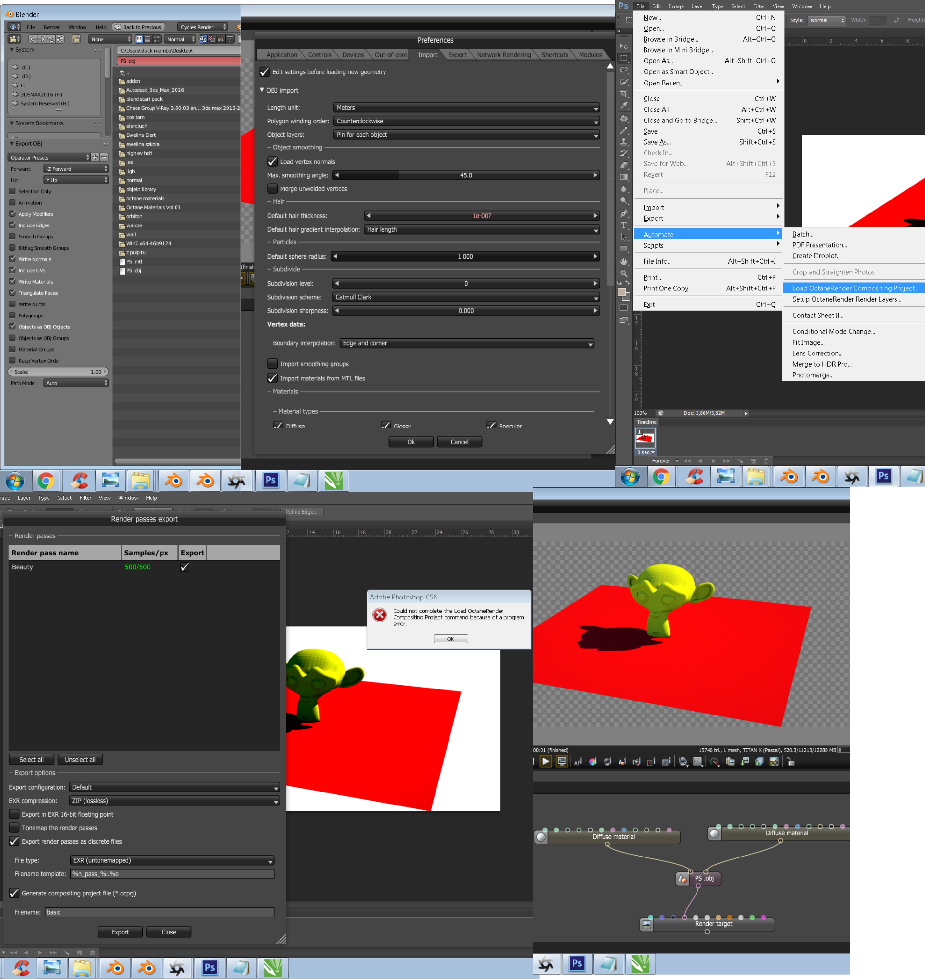Click the lock viewport icon in Octane
Image resolution: width=925 pixels, height=979 pixels.
click(790, 762)
